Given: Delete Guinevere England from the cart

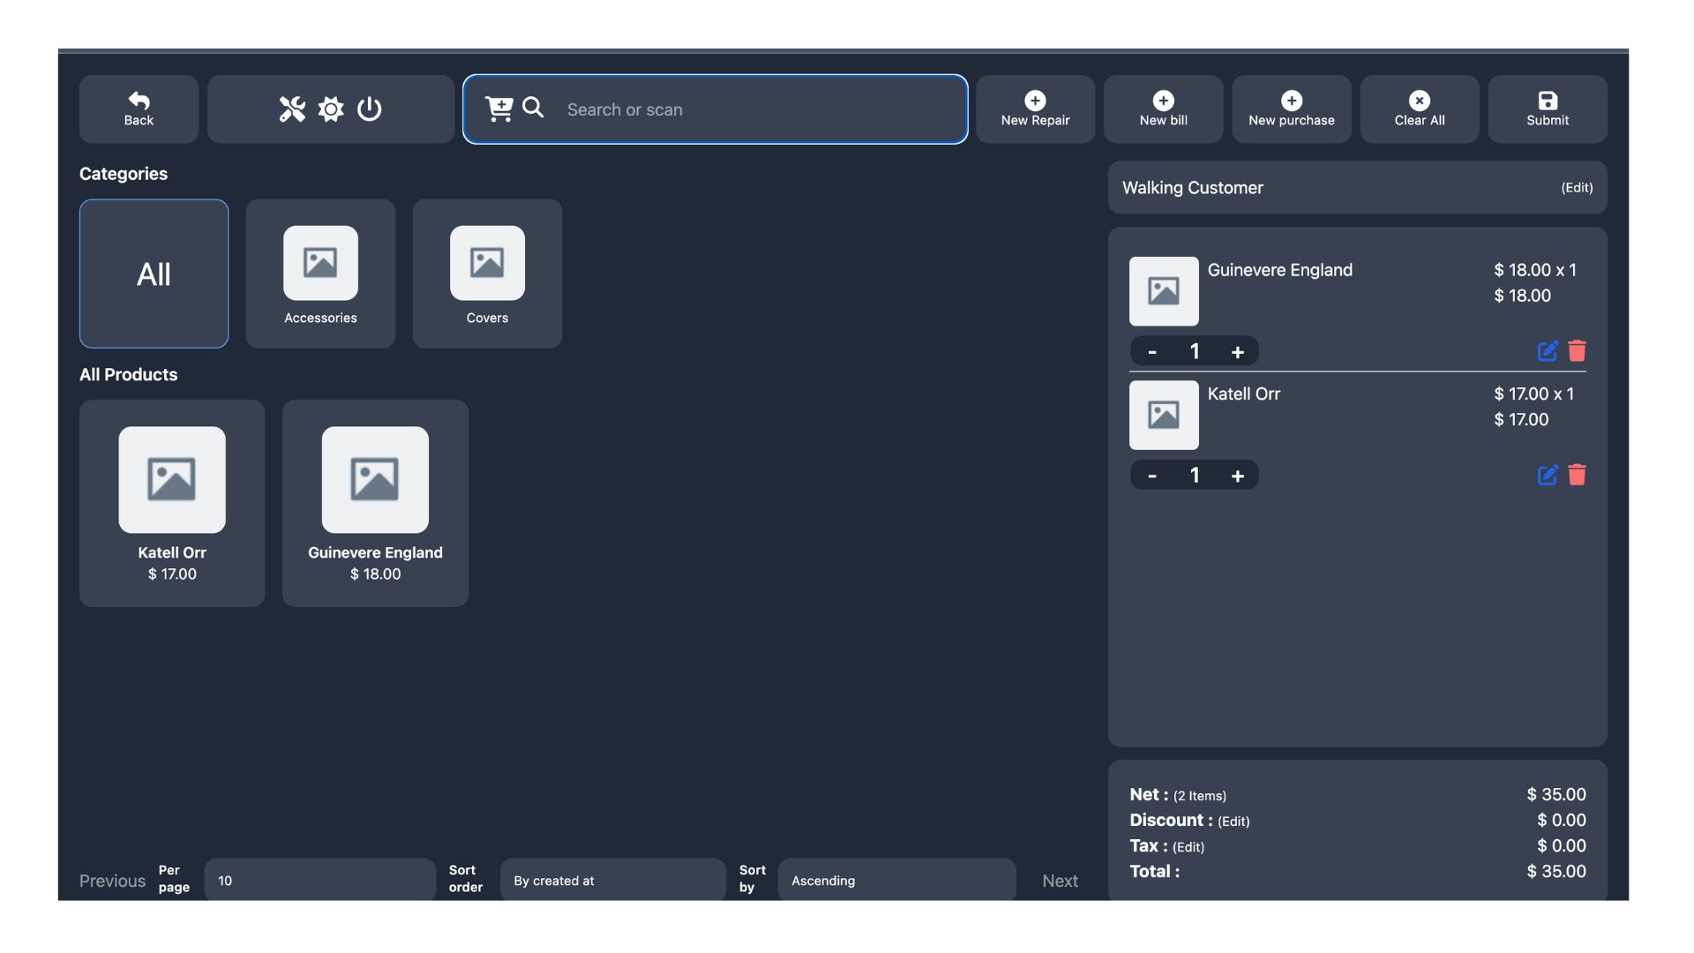Looking at the screenshot, I should point(1578,351).
